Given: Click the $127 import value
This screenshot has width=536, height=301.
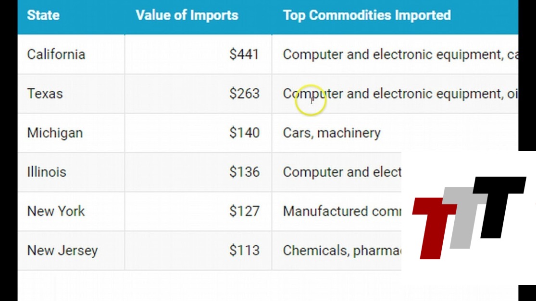Looking at the screenshot, I should click(x=244, y=211).
